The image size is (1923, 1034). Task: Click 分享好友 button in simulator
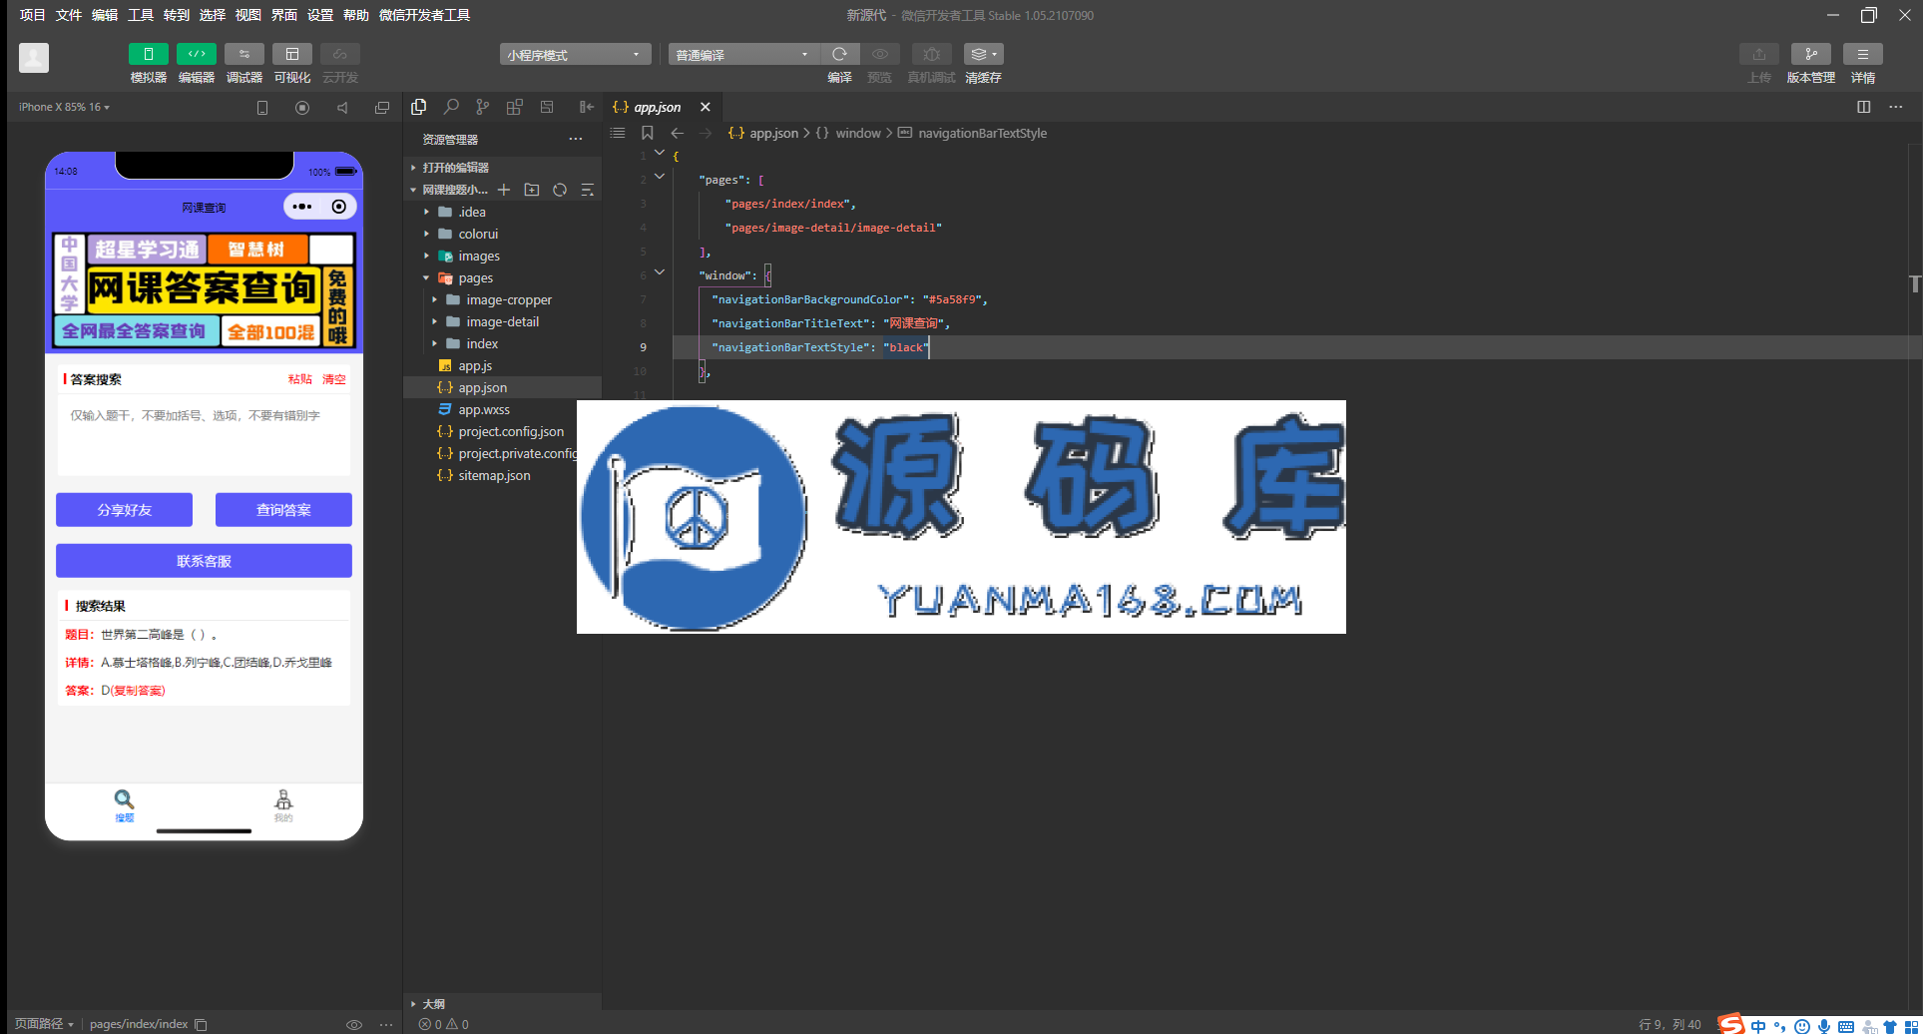(x=124, y=510)
